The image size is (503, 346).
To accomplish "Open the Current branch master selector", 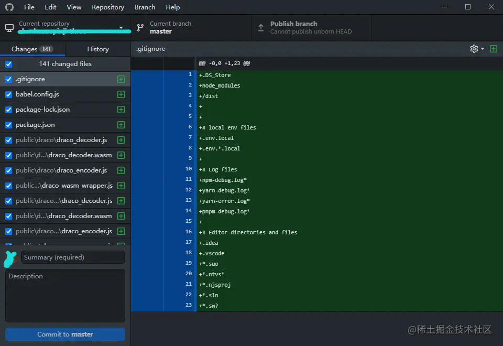I will 191,28.
